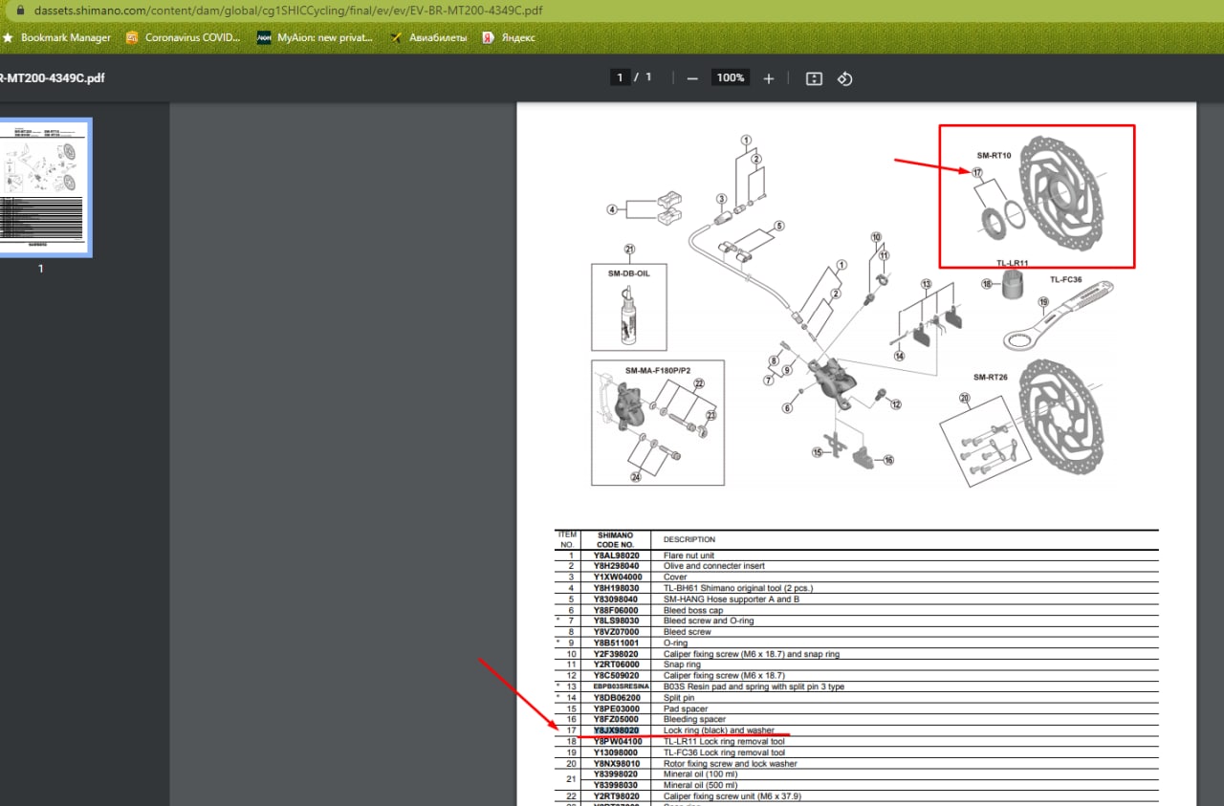Click the Авиабилеты plane favicon
Image resolution: width=1224 pixels, height=806 pixels.
[396, 38]
